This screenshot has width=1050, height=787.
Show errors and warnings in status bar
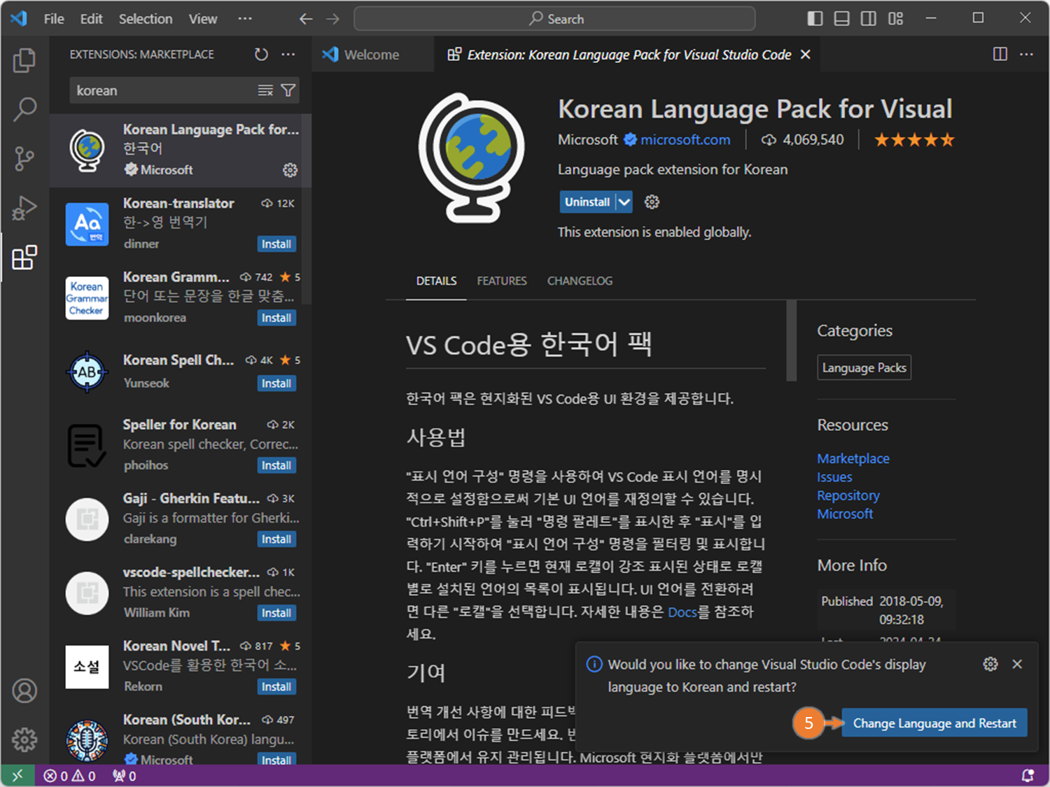pyautogui.click(x=69, y=776)
